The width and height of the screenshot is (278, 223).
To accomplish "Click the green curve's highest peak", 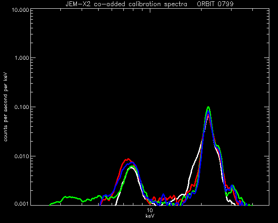I will click(x=208, y=107).
